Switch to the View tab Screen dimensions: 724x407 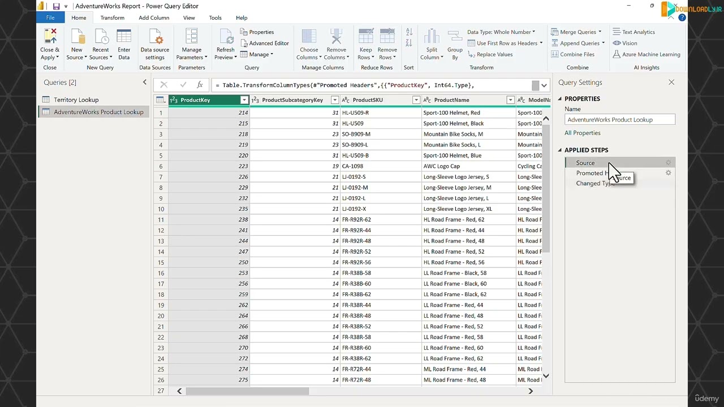coord(189,18)
